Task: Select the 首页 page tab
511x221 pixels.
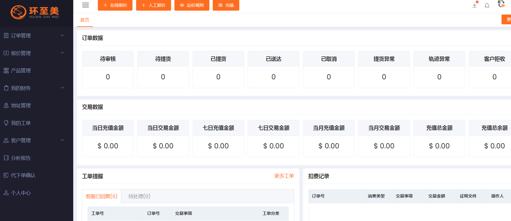Action: tap(85, 20)
